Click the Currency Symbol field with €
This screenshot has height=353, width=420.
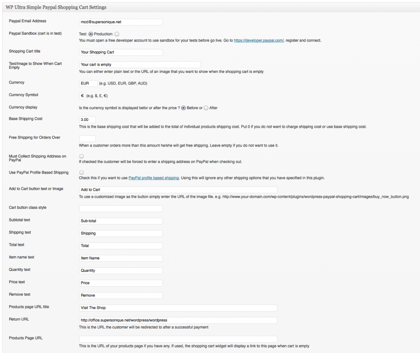pyautogui.click(x=82, y=95)
